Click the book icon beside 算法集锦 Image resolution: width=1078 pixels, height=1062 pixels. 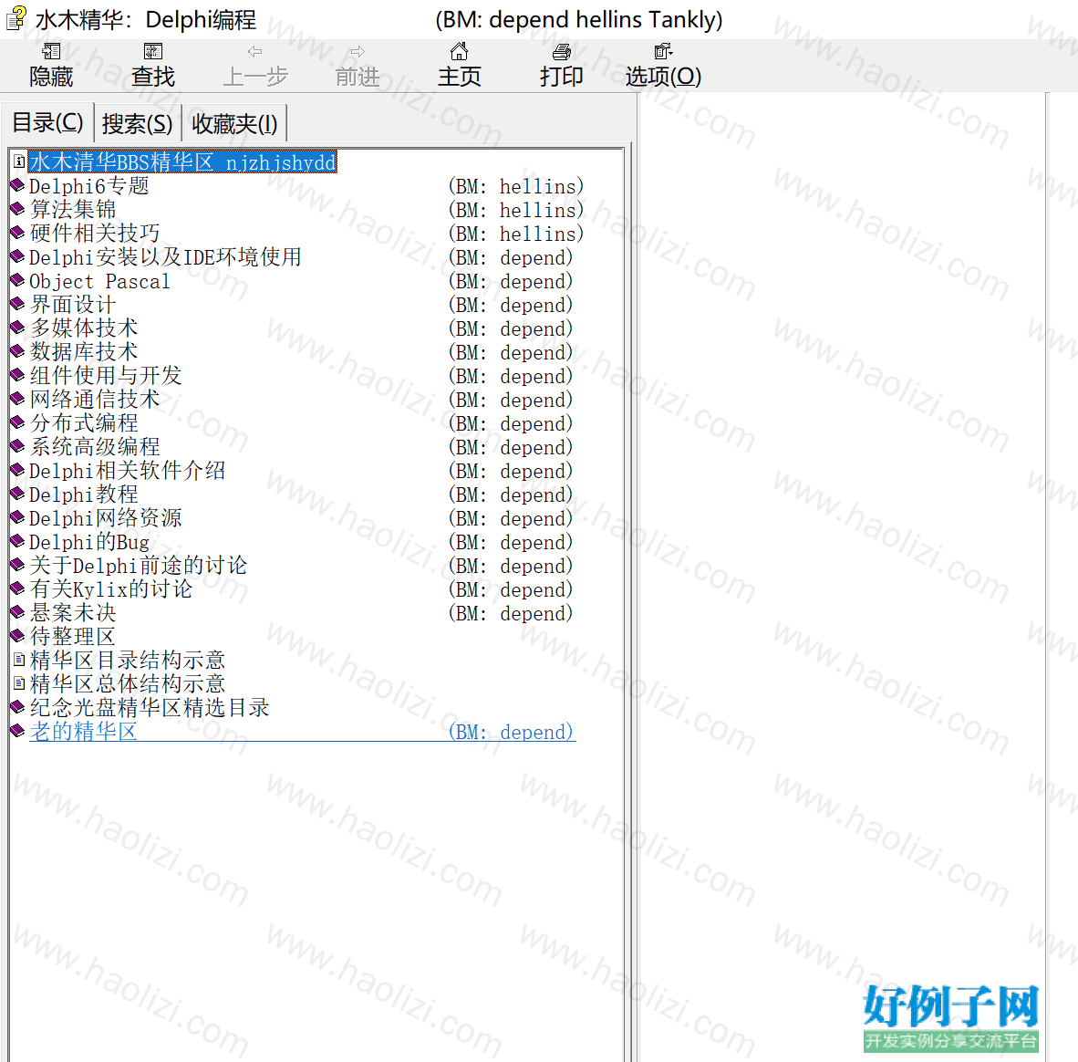point(18,209)
